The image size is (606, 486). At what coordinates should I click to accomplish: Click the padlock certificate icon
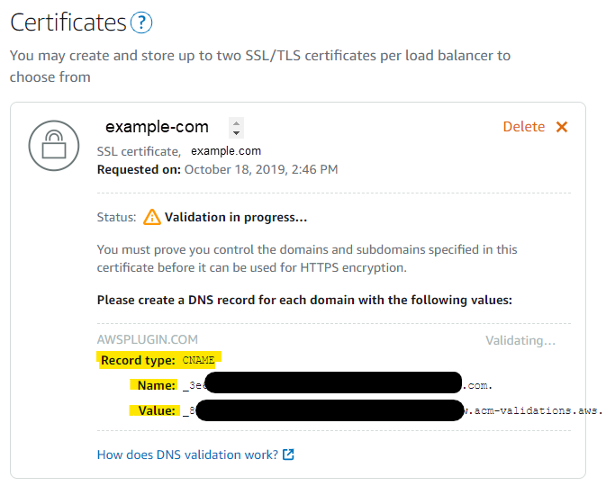pos(55,144)
